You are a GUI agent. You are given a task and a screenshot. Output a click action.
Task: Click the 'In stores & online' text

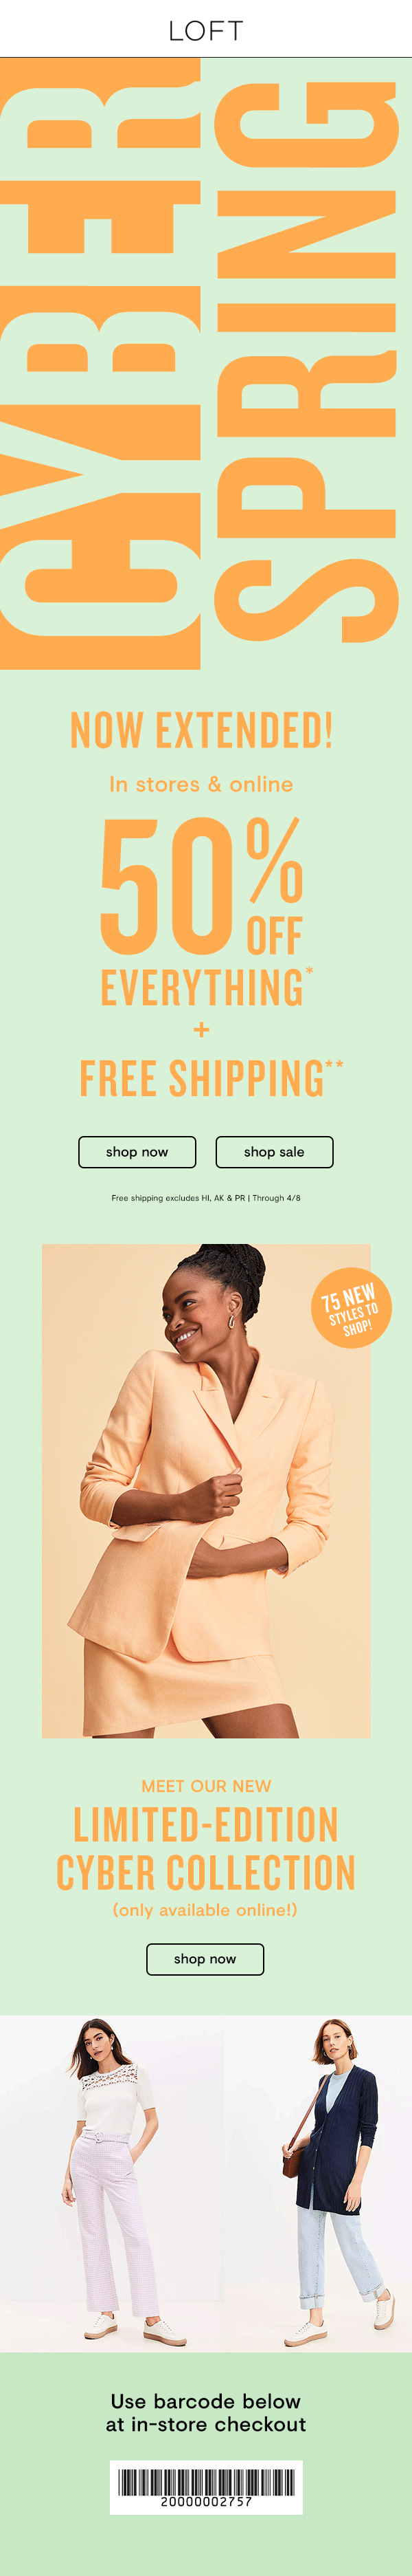coord(201,784)
